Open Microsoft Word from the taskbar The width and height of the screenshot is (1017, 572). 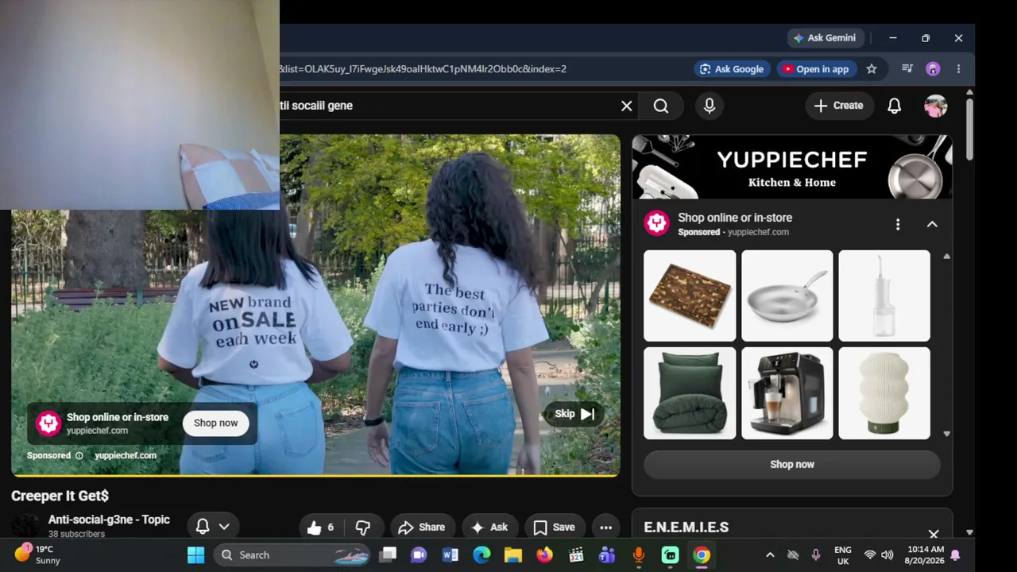[x=450, y=555]
